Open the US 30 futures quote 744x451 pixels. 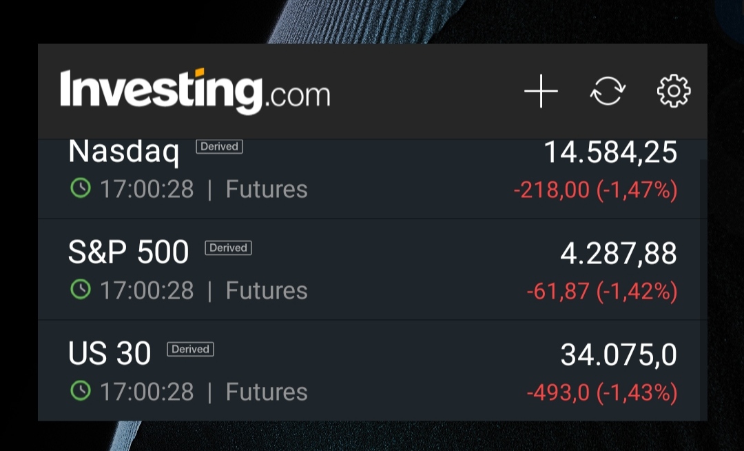pos(110,354)
